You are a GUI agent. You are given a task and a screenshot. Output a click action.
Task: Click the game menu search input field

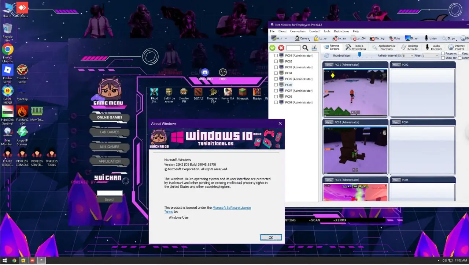110,193
